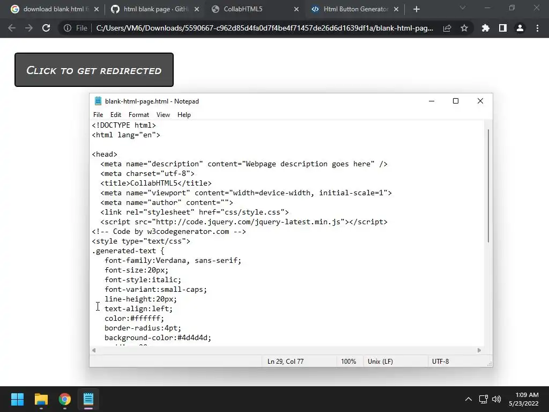
Task: Toggle the Chrome side panel icon
Action: [503, 28]
